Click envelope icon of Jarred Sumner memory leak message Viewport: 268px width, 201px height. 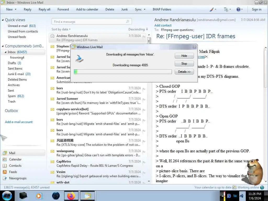tap(52, 99)
